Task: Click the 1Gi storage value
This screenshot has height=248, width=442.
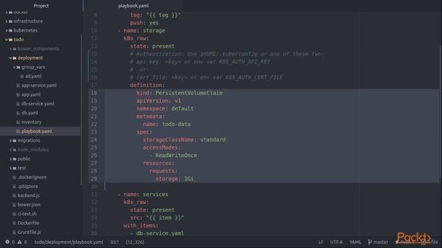Action: [189, 178]
